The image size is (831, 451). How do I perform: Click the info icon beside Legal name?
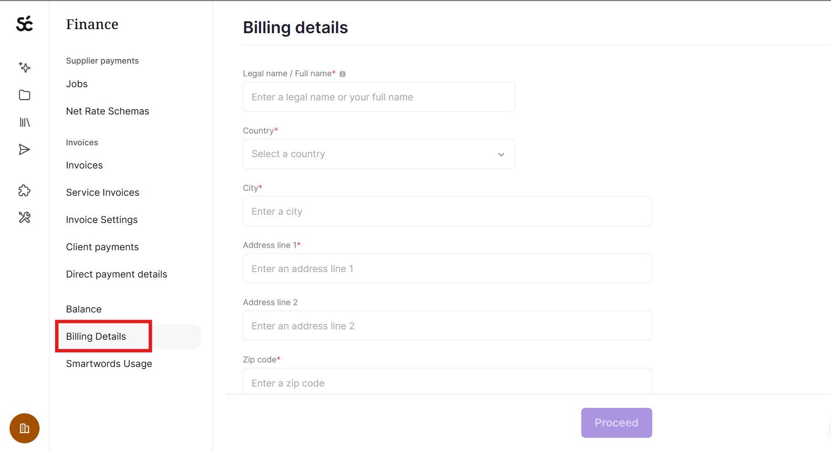[x=342, y=74]
